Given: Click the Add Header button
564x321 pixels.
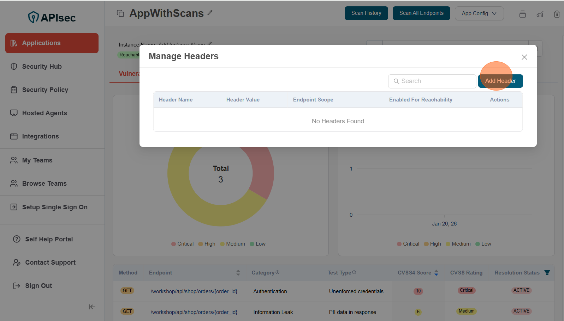Looking at the screenshot, I should click(500, 81).
